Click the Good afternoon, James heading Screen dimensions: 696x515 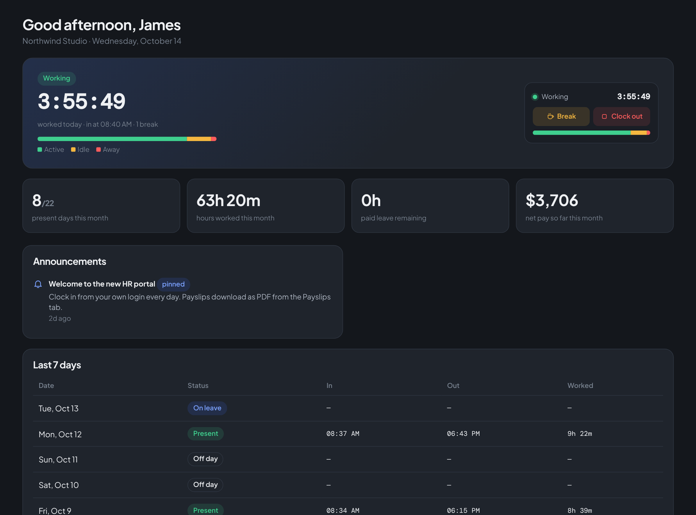[101, 25]
